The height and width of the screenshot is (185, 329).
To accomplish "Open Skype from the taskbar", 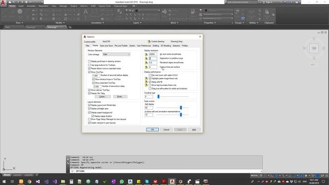I will coord(147,181).
